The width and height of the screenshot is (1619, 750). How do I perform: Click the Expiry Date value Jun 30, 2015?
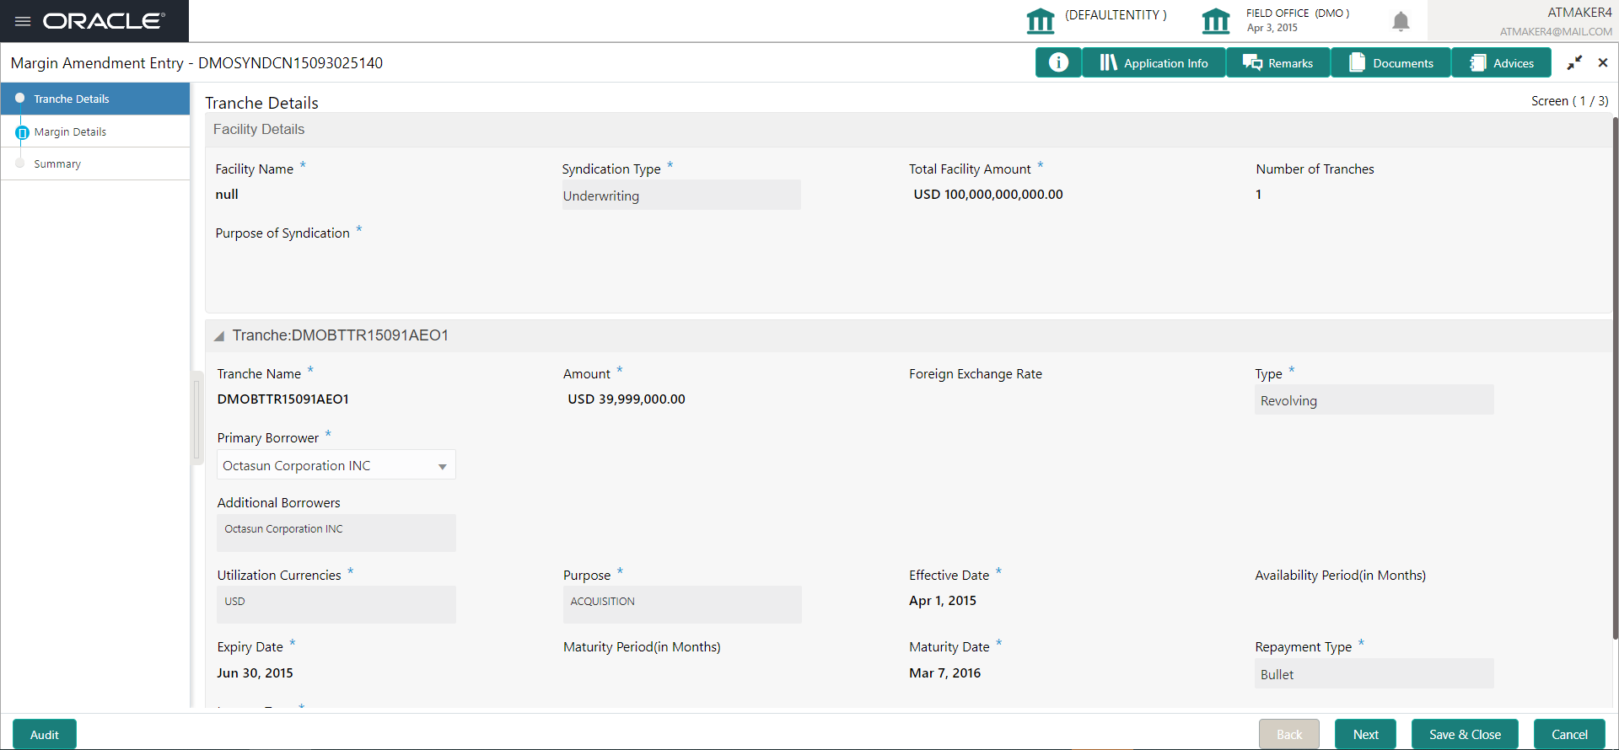[x=255, y=673]
